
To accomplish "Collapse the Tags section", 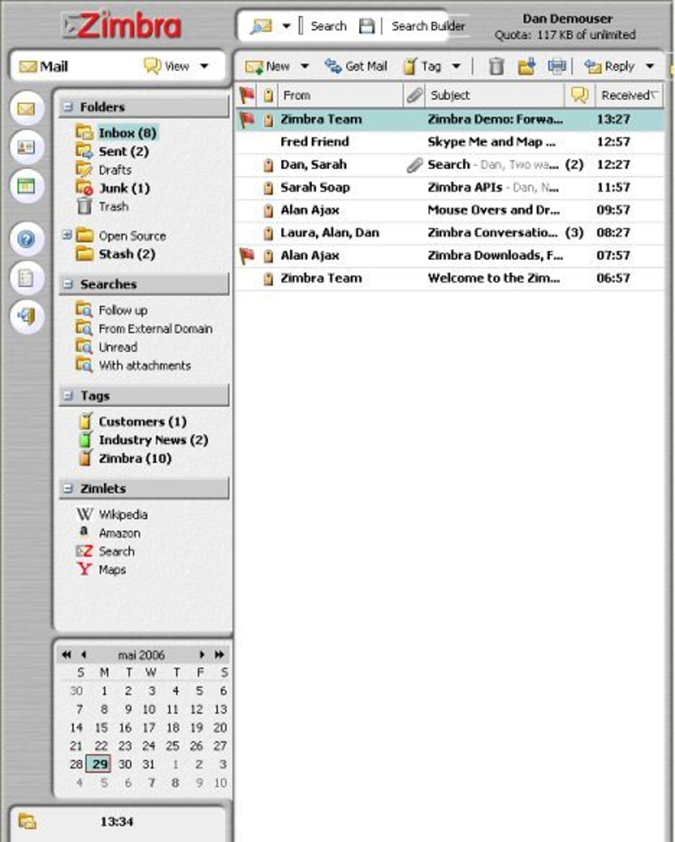I will tap(68, 396).
